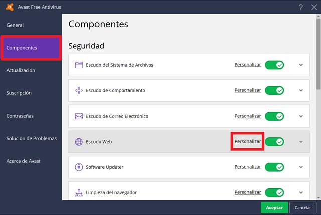Disable the Software Updater toggle

click(274, 167)
